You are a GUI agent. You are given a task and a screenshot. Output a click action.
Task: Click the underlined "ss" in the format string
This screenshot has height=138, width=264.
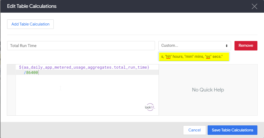[x=208, y=57]
